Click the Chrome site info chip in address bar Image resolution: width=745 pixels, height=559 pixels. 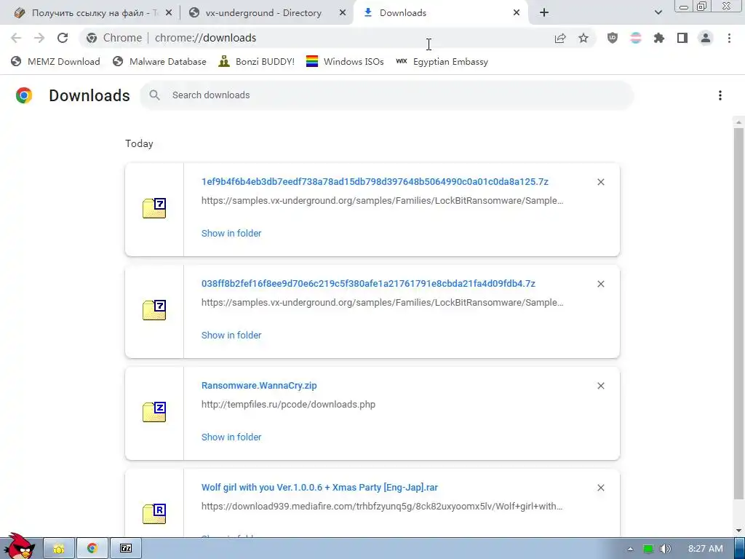[114, 38]
